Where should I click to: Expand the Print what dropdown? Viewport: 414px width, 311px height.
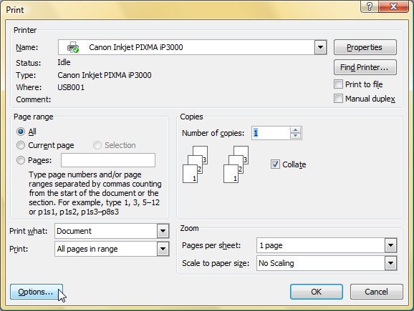click(163, 231)
